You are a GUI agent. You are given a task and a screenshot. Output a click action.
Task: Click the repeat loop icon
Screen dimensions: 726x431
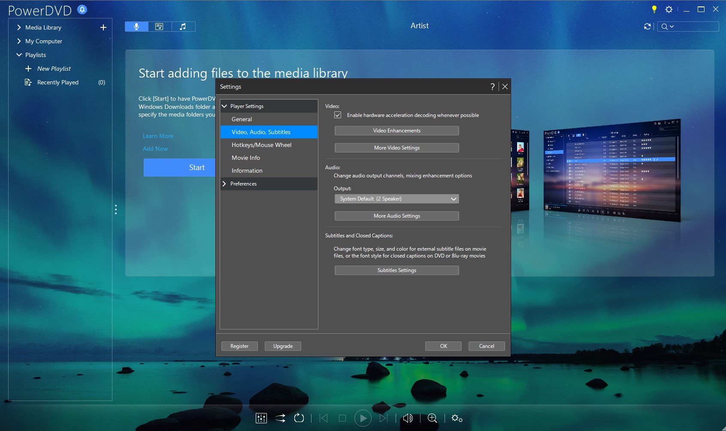coord(299,418)
